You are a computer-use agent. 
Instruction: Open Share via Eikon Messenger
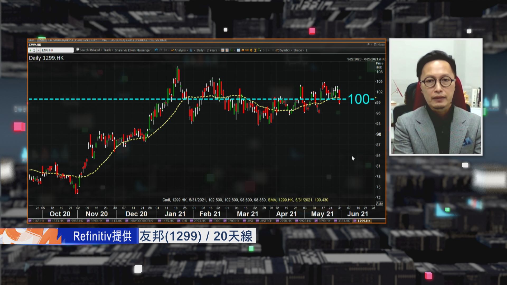tap(133, 50)
